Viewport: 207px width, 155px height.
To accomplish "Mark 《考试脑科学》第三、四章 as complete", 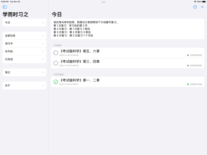I will 56,63.
